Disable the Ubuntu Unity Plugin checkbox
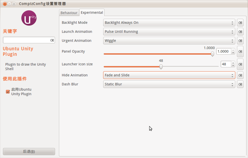 (x=8, y=92)
